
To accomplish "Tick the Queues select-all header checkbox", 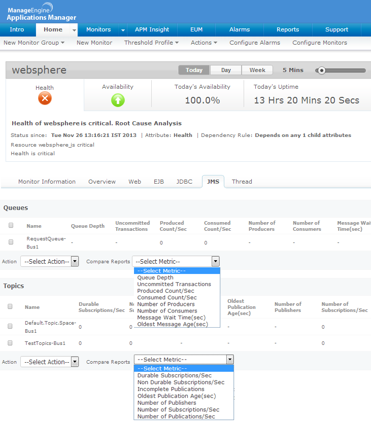I will tap(11, 225).
